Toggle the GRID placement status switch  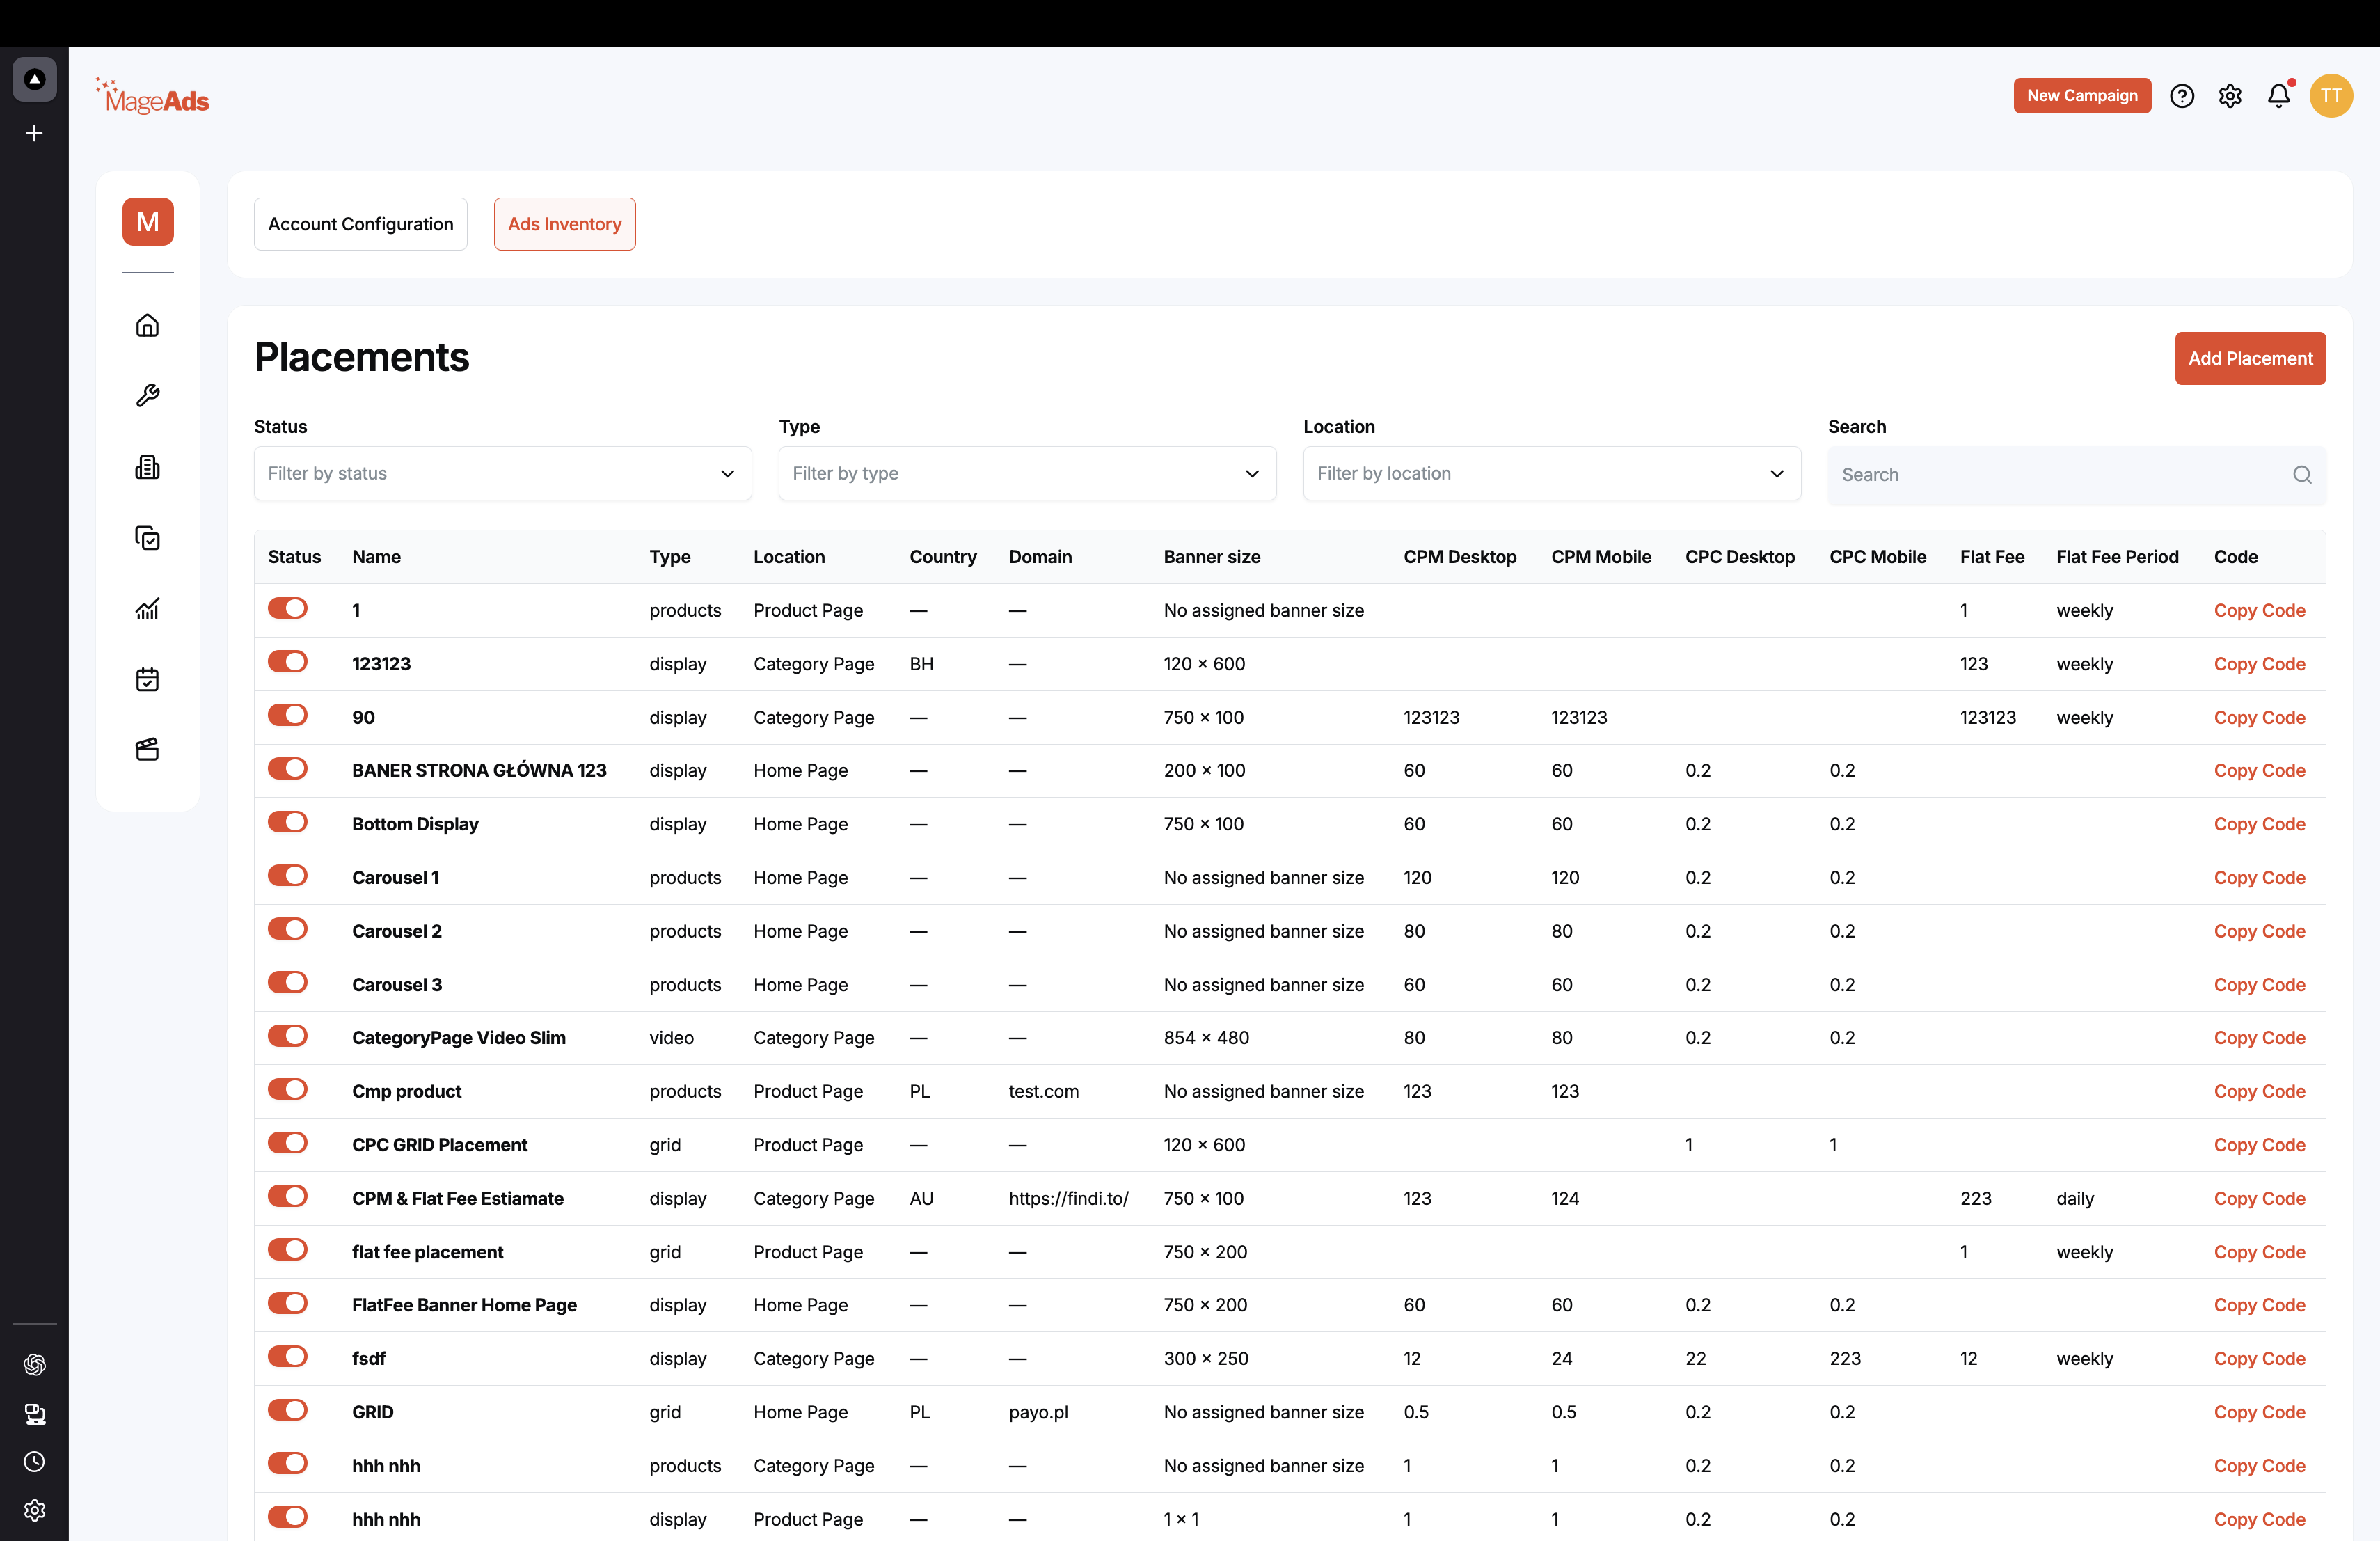(x=288, y=1410)
